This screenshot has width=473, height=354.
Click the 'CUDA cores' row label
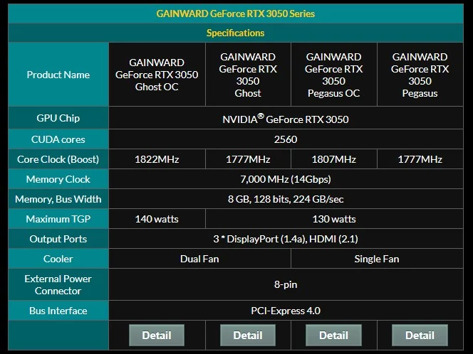[x=58, y=139]
